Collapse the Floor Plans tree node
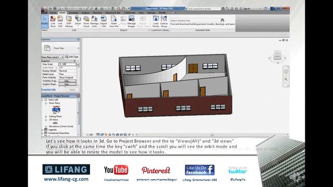Viewport: 333px width, 187px height. (46, 103)
